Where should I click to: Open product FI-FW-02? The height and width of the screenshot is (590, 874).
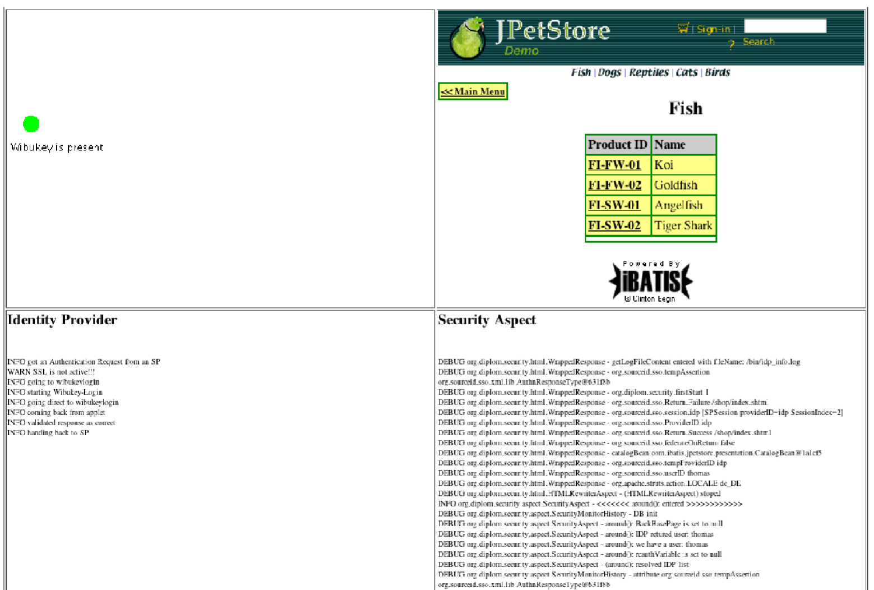pyautogui.click(x=614, y=185)
